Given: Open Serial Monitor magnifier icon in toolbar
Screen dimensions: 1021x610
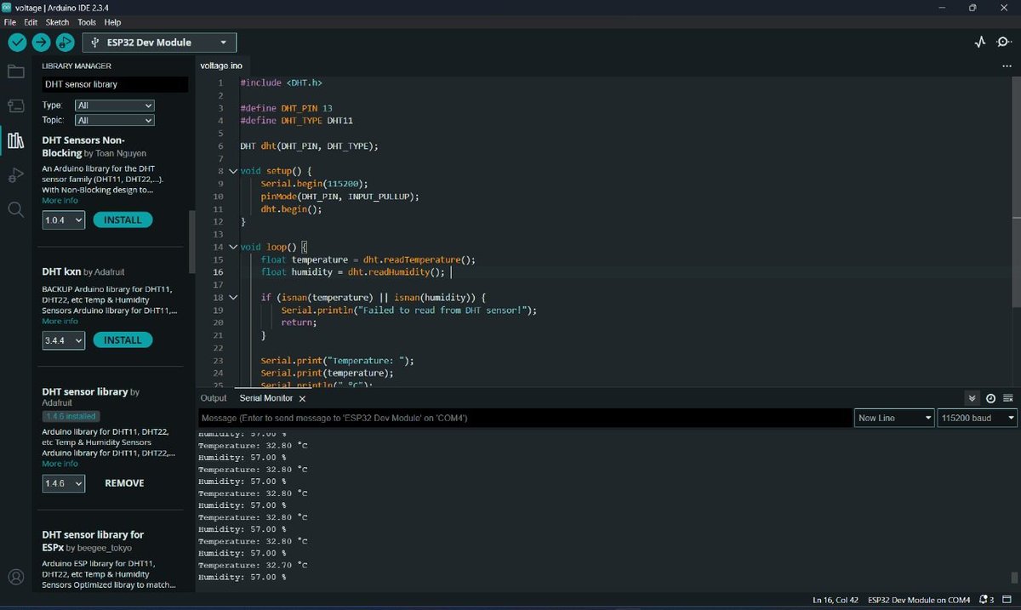Looking at the screenshot, I should [1004, 43].
